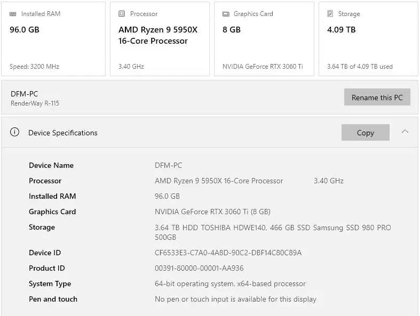
Task: Copy the device specifications
Action: (x=365, y=133)
